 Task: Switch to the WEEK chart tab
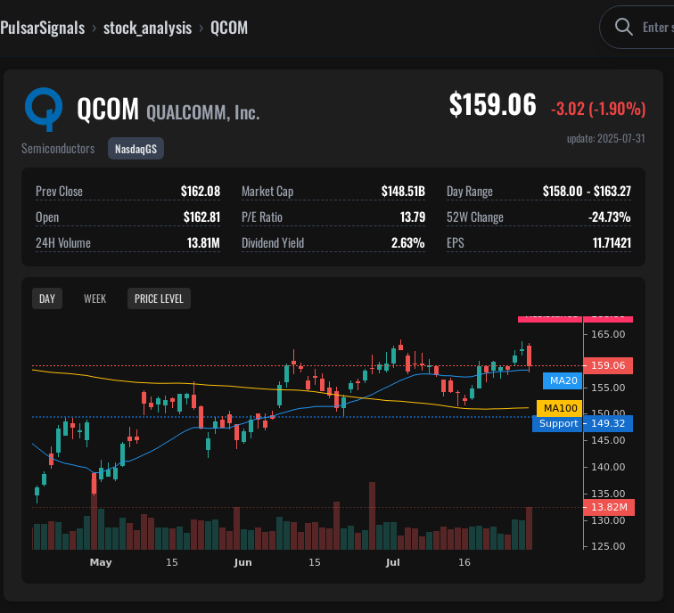(x=95, y=298)
